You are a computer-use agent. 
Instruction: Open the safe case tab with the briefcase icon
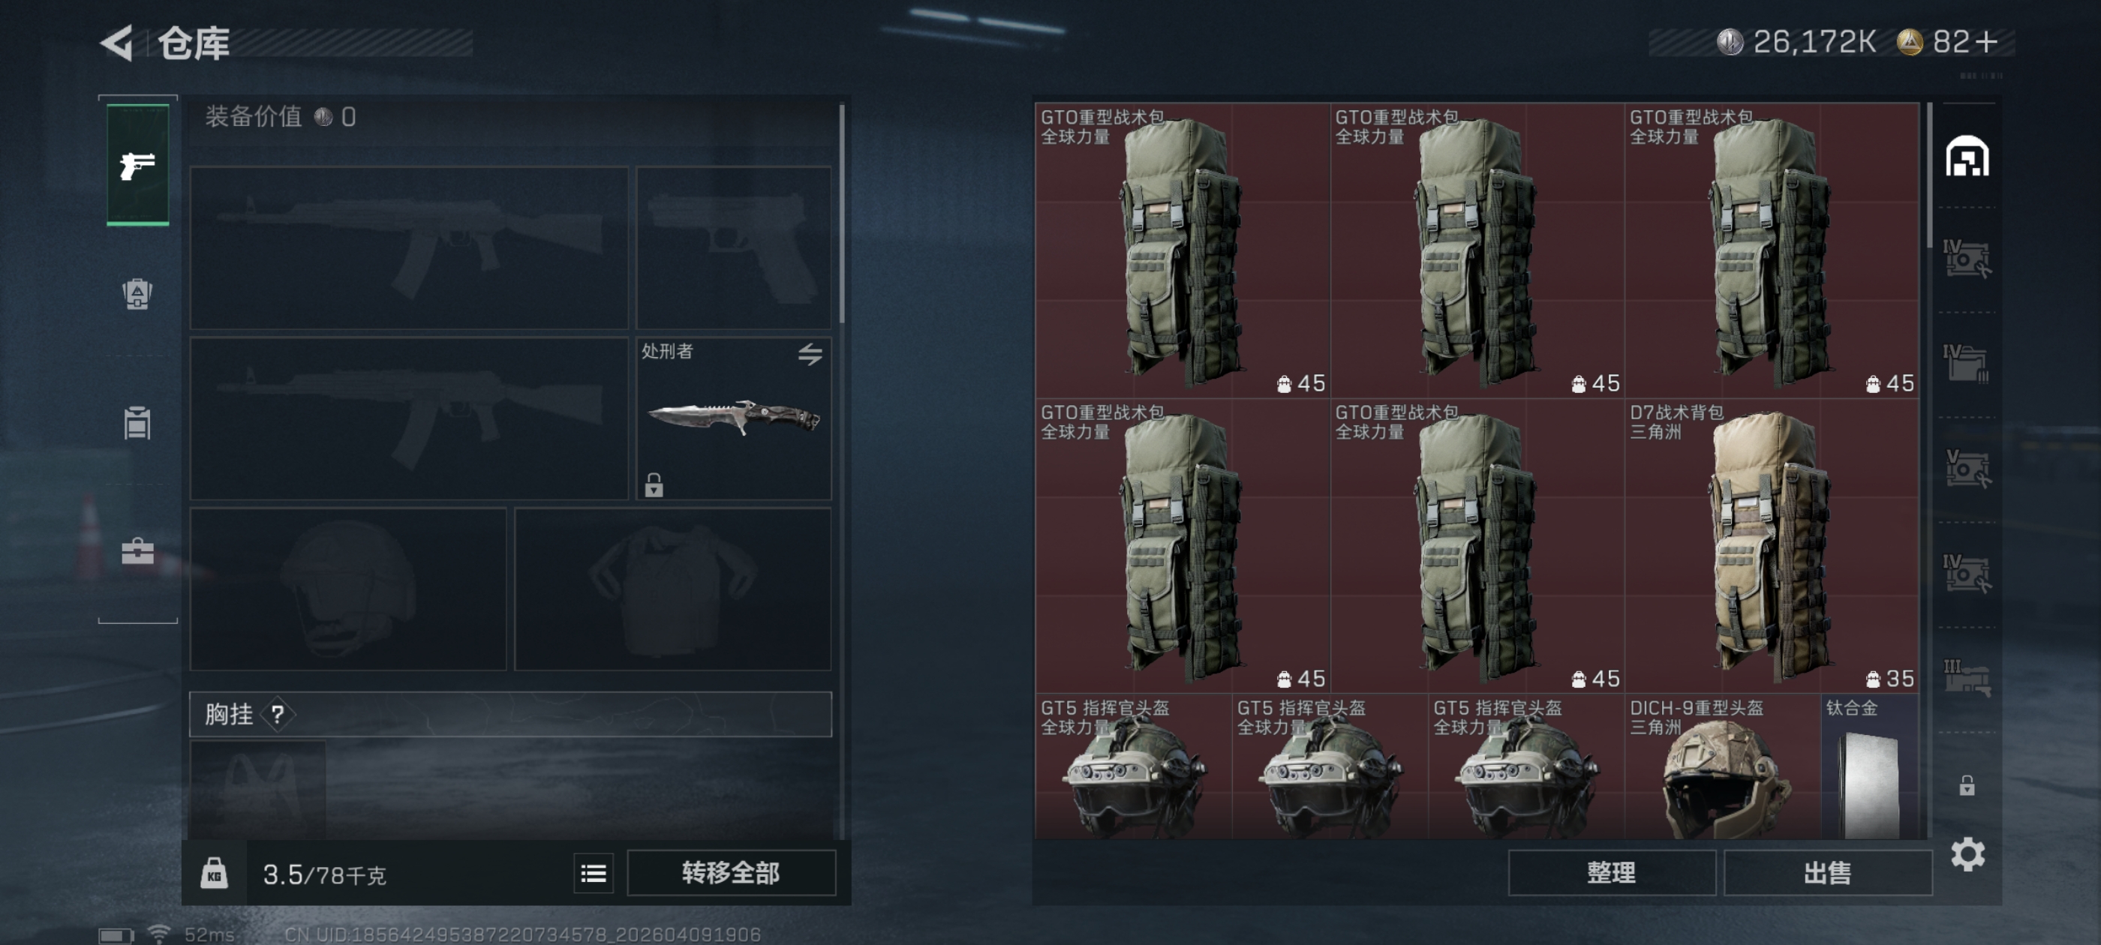pyautogui.click(x=137, y=551)
